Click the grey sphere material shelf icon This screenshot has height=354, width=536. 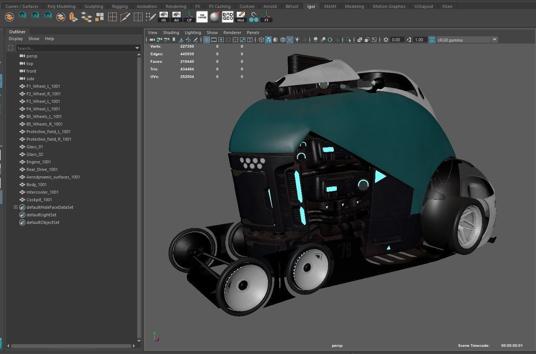215,17
